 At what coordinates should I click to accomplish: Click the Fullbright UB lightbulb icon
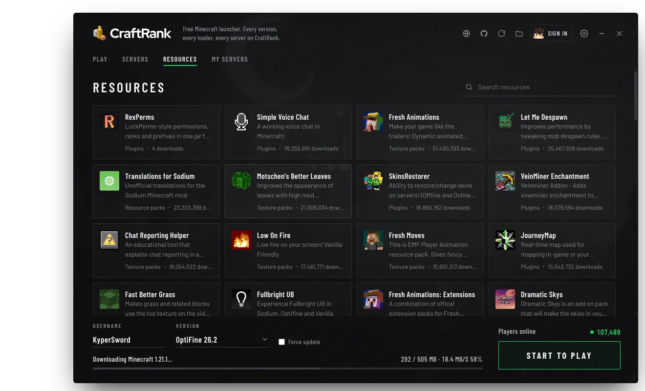point(241,299)
